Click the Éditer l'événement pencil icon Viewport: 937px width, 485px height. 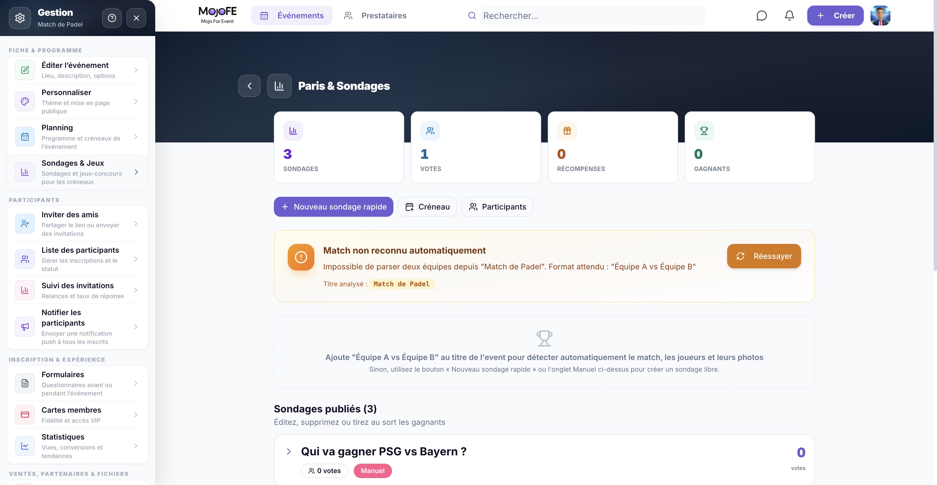pyautogui.click(x=25, y=70)
